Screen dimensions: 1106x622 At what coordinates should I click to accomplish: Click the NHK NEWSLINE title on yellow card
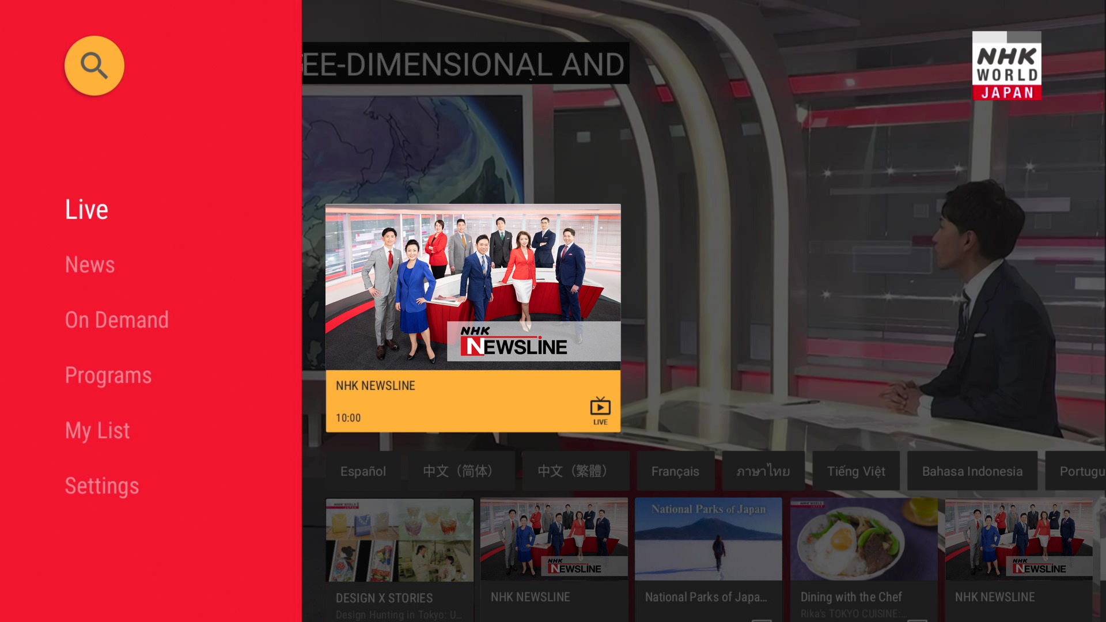(x=375, y=385)
